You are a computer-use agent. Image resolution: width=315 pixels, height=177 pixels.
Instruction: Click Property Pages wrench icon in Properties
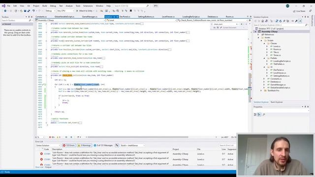coord(264,115)
